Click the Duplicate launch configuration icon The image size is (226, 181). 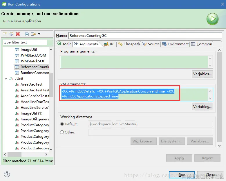point(11,34)
